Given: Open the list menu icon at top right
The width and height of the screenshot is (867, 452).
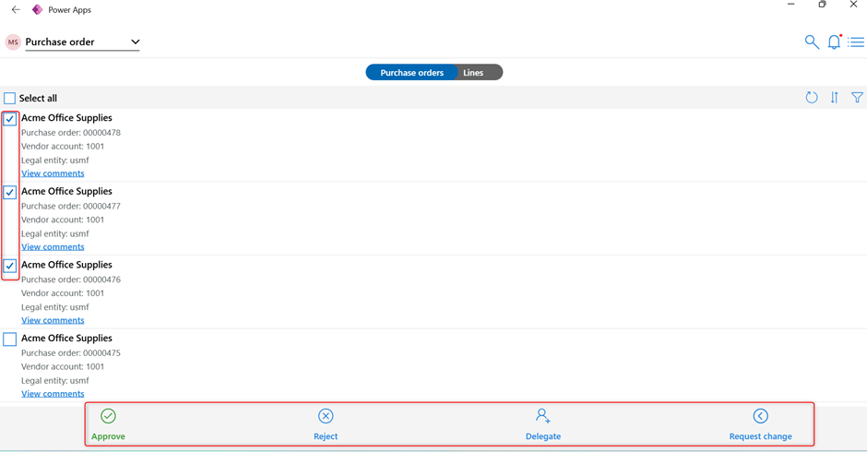Looking at the screenshot, I should tap(856, 42).
